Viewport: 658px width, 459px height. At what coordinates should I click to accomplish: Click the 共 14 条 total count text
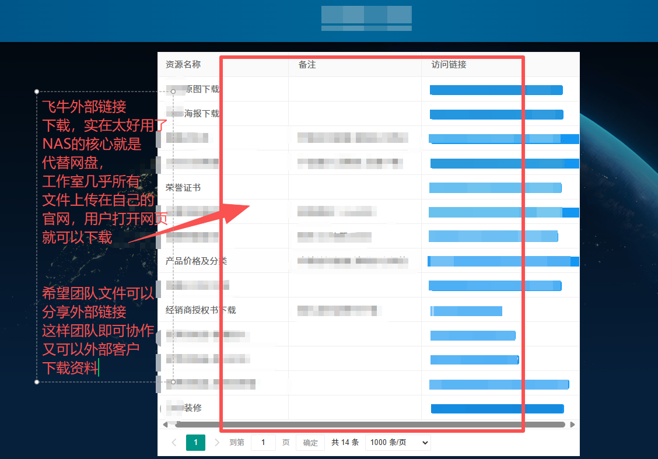tap(345, 442)
